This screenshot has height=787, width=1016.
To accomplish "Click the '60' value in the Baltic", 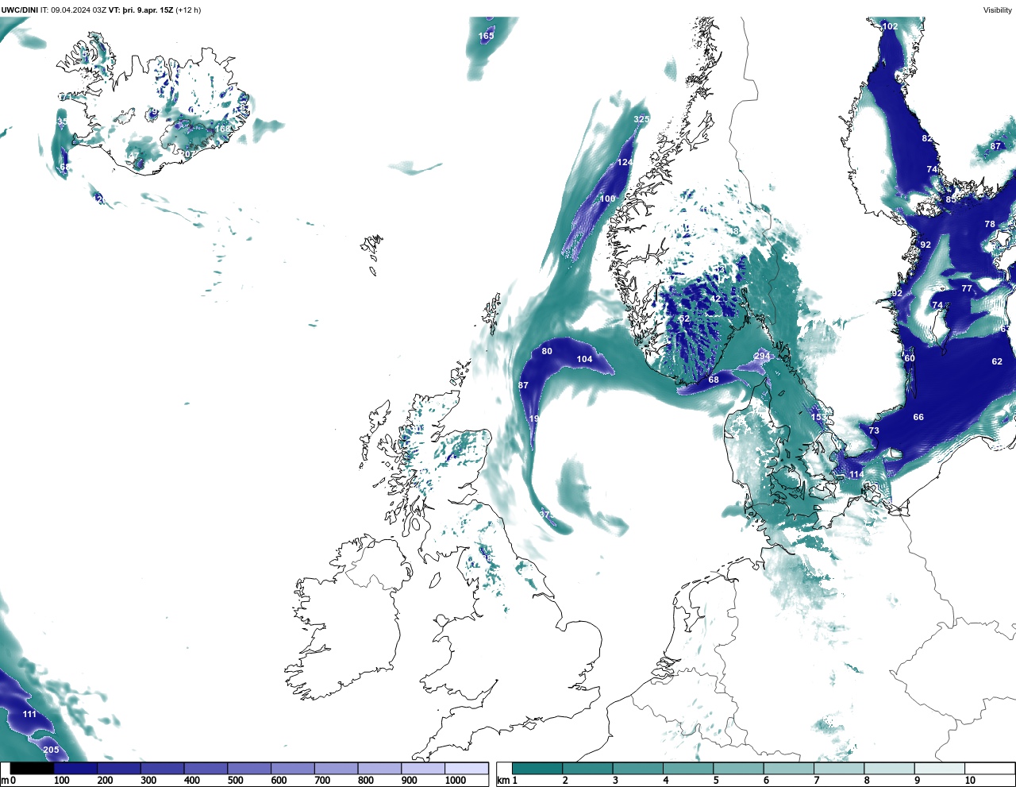I will 910,358.
